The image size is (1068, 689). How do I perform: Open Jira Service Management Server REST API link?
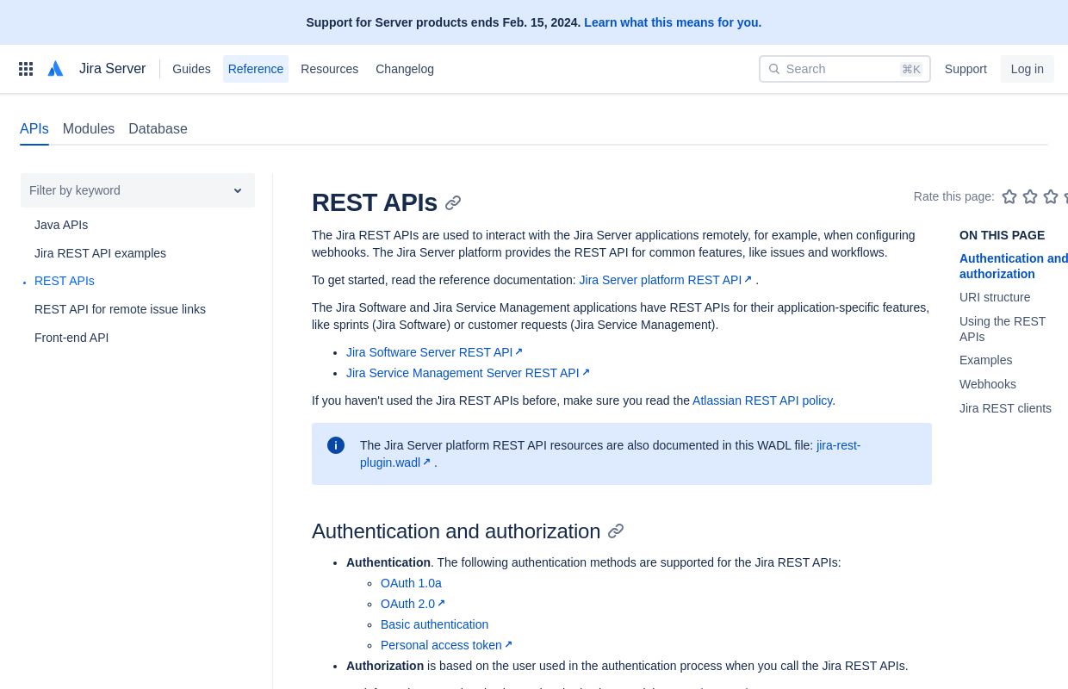468,373
